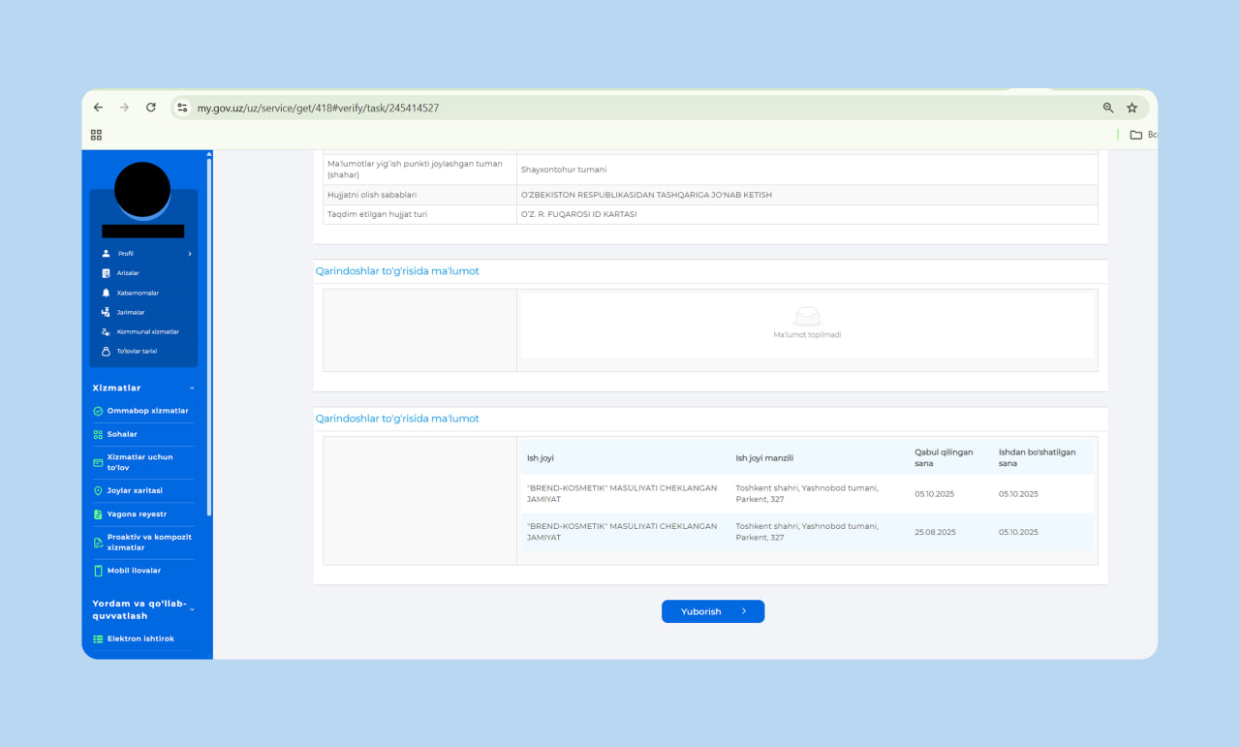Click the Mobil ilovalar phone icon

click(x=98, y=571)
